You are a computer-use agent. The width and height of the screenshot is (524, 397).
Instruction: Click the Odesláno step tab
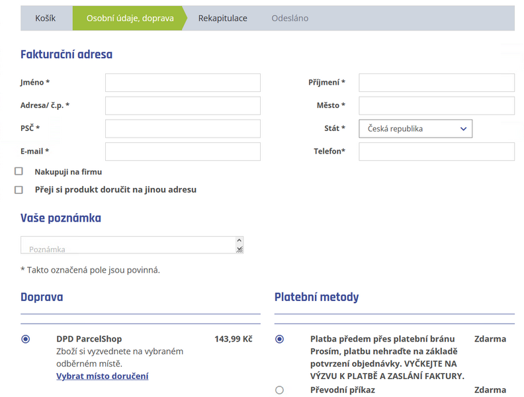(290, 19)
